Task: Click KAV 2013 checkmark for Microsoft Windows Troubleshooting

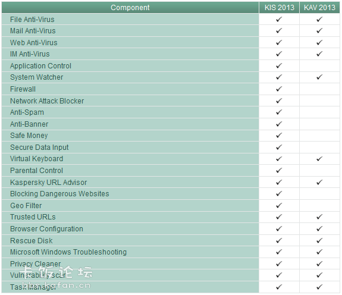Action: point(319,252)
